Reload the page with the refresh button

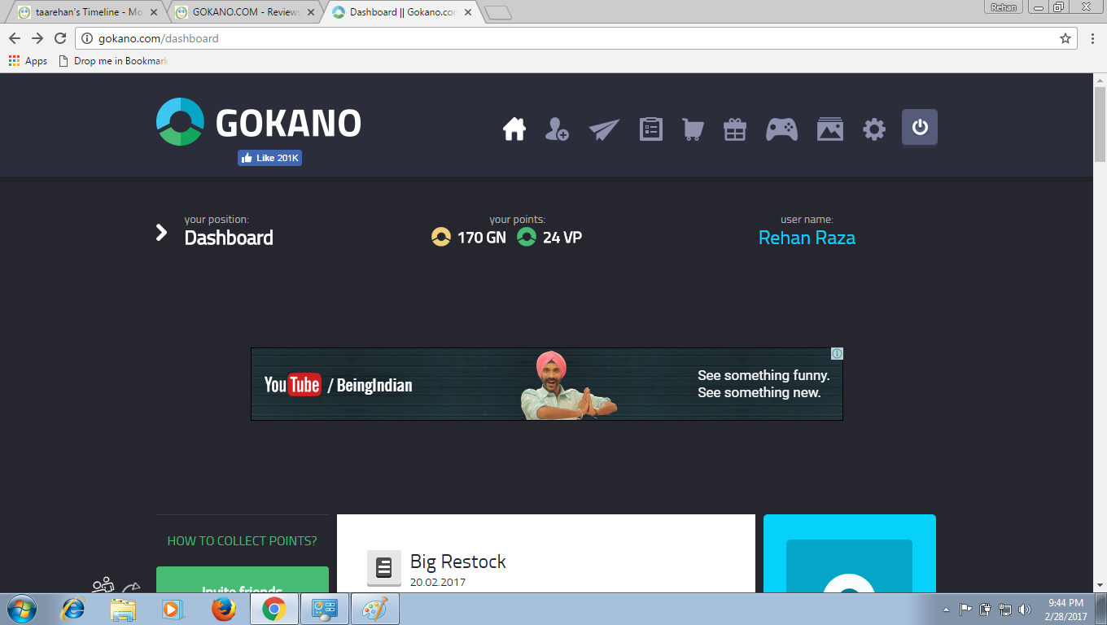60,38
